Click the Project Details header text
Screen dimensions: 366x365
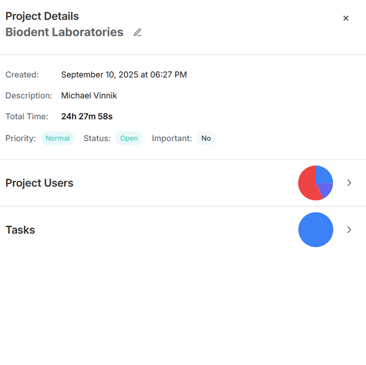[42, 16]
